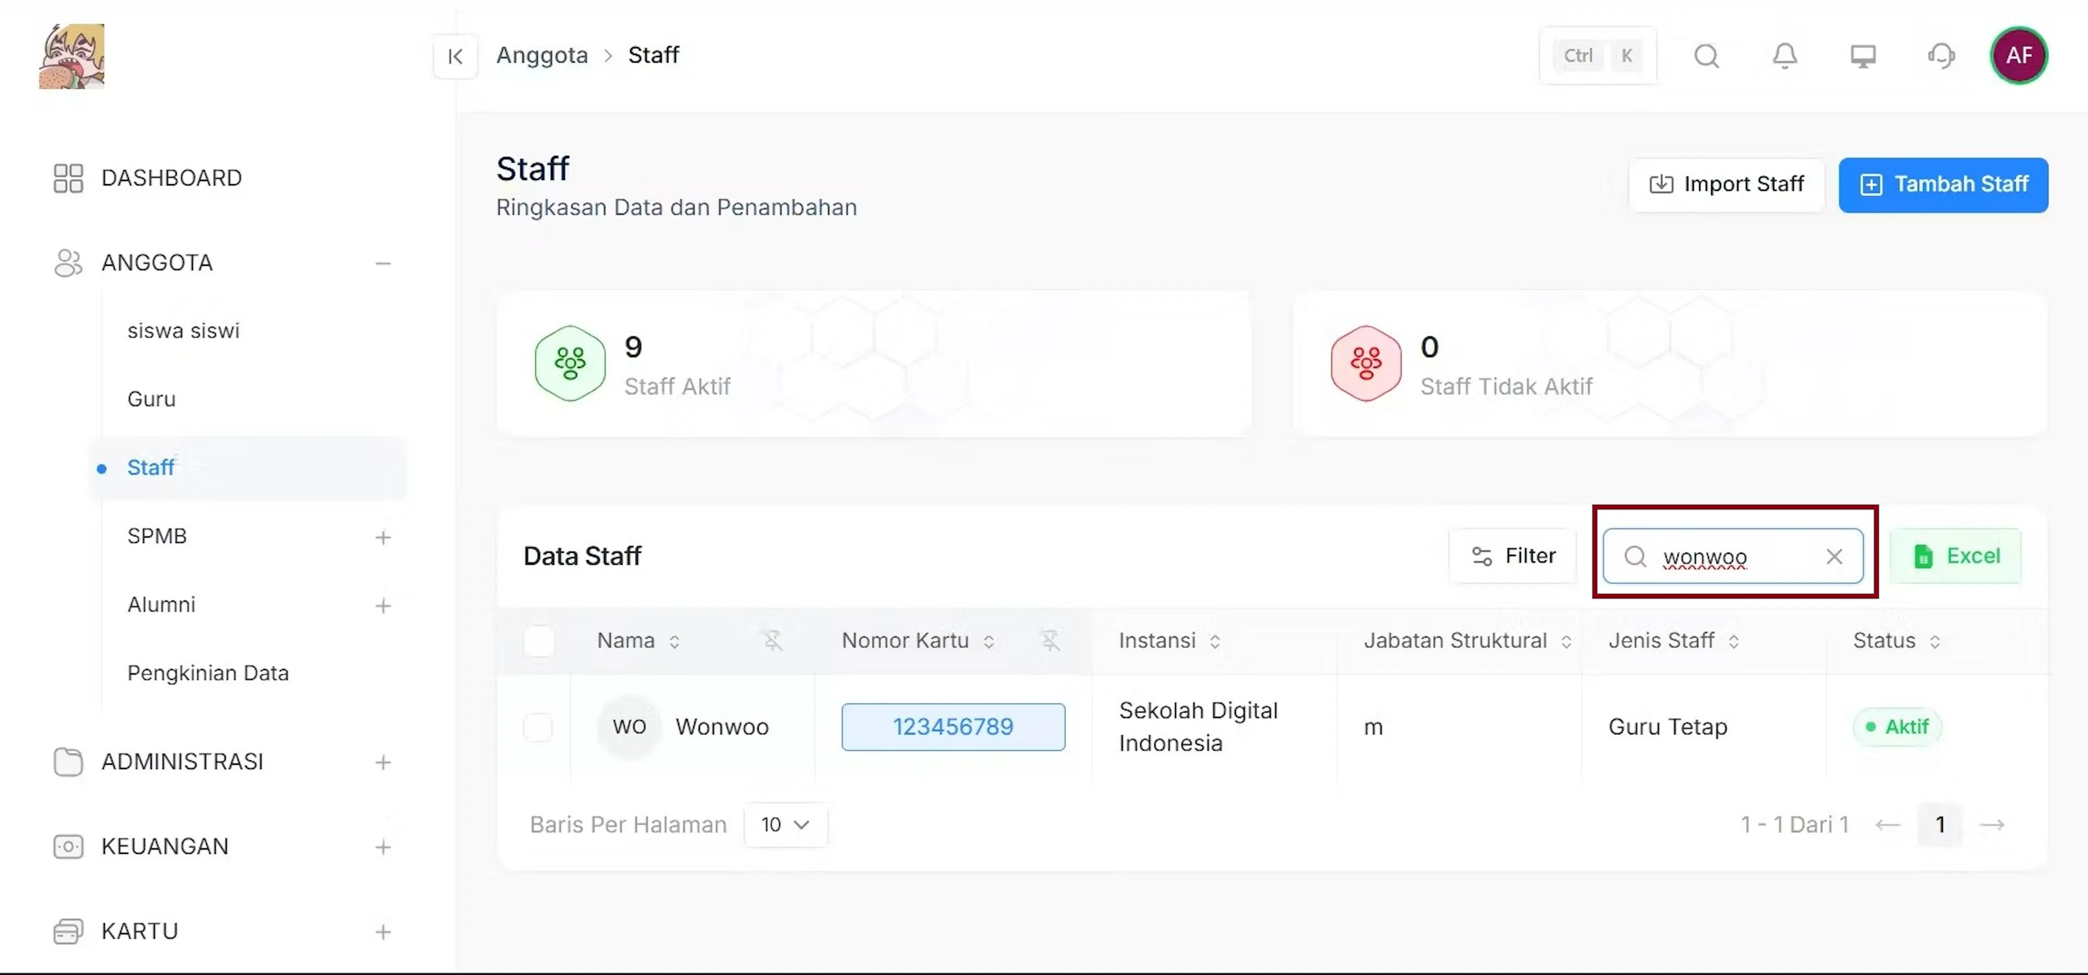Click the Dashboard grid icon
Image resolution: width=2088 pixels, height=975 pixels.
tap(68, 178)
